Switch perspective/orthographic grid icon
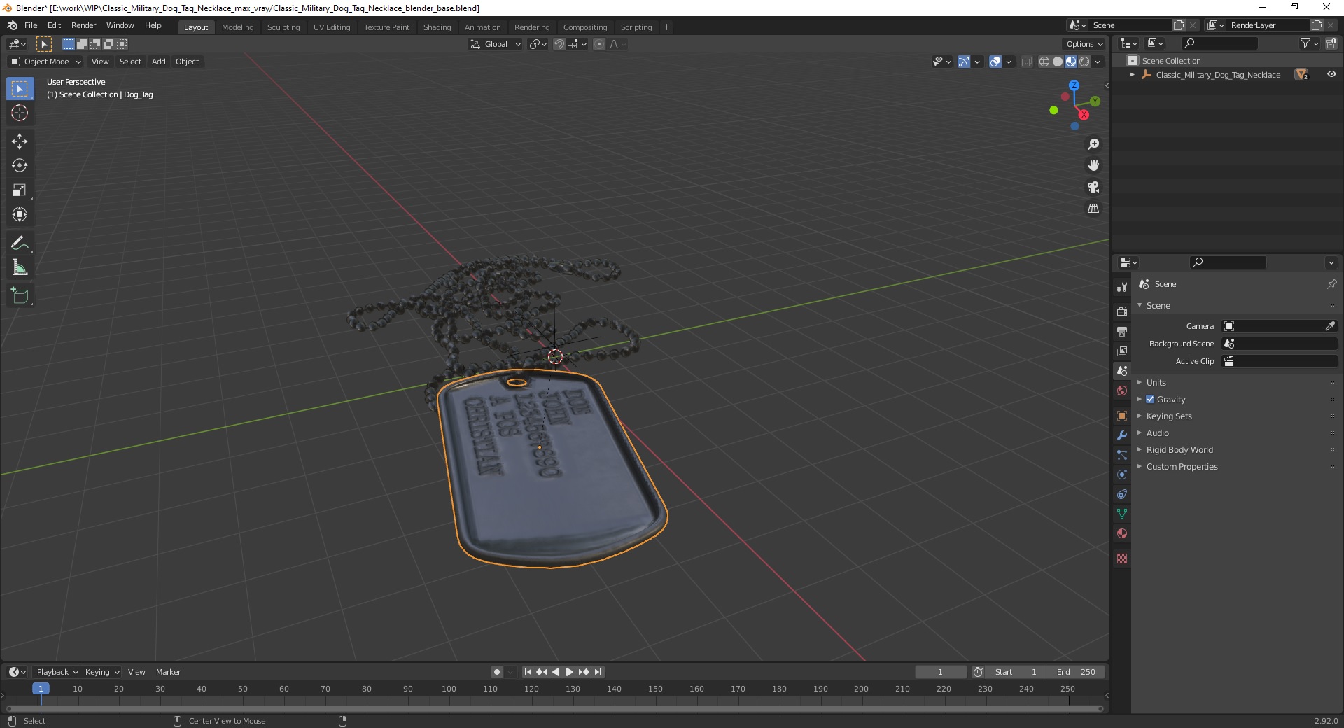This screenshot has width=1344, height=728. (1093, 209)
